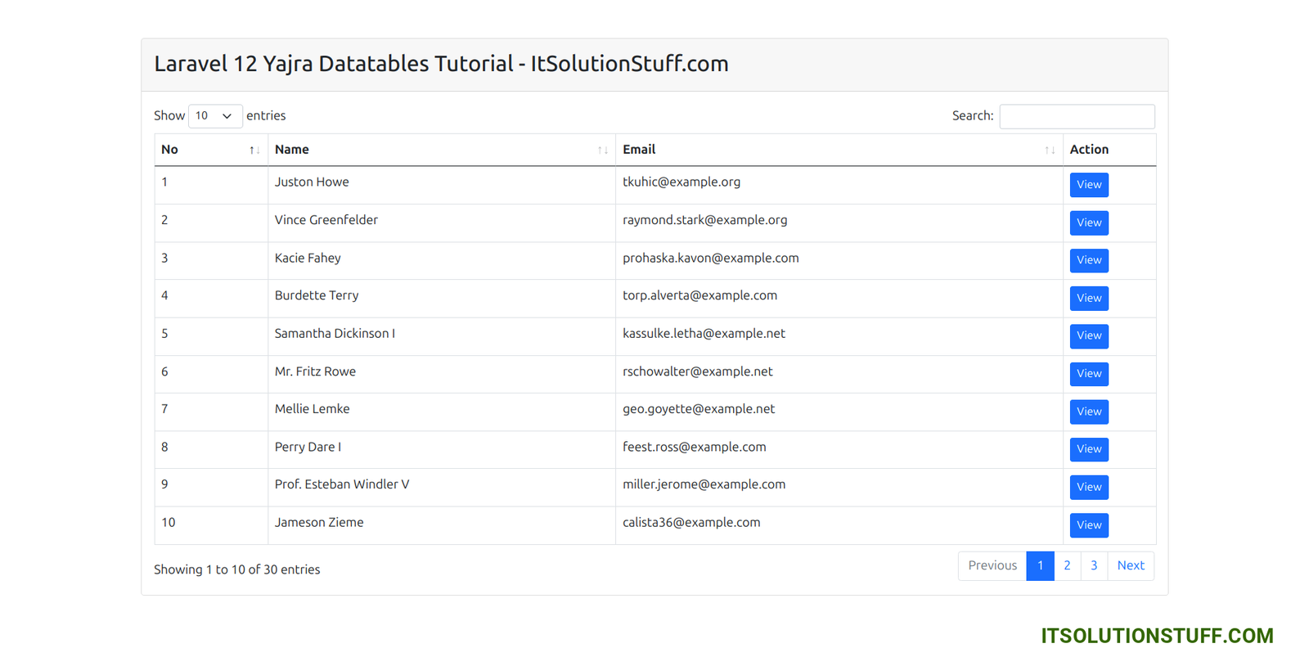
Task: View Perry Dare I's record
Action: click(1089, 449)
